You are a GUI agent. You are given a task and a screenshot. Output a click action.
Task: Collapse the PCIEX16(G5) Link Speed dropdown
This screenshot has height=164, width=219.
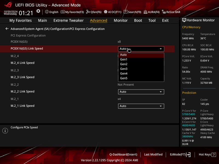(x=141, y=49)
